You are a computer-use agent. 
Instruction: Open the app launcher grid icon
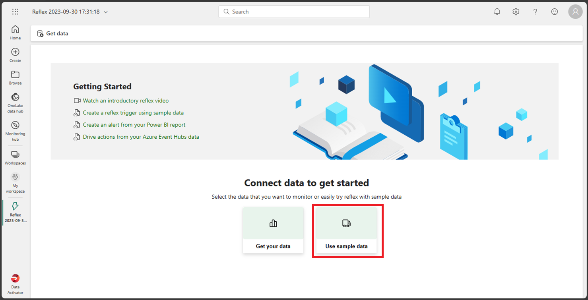click(15, 12)
